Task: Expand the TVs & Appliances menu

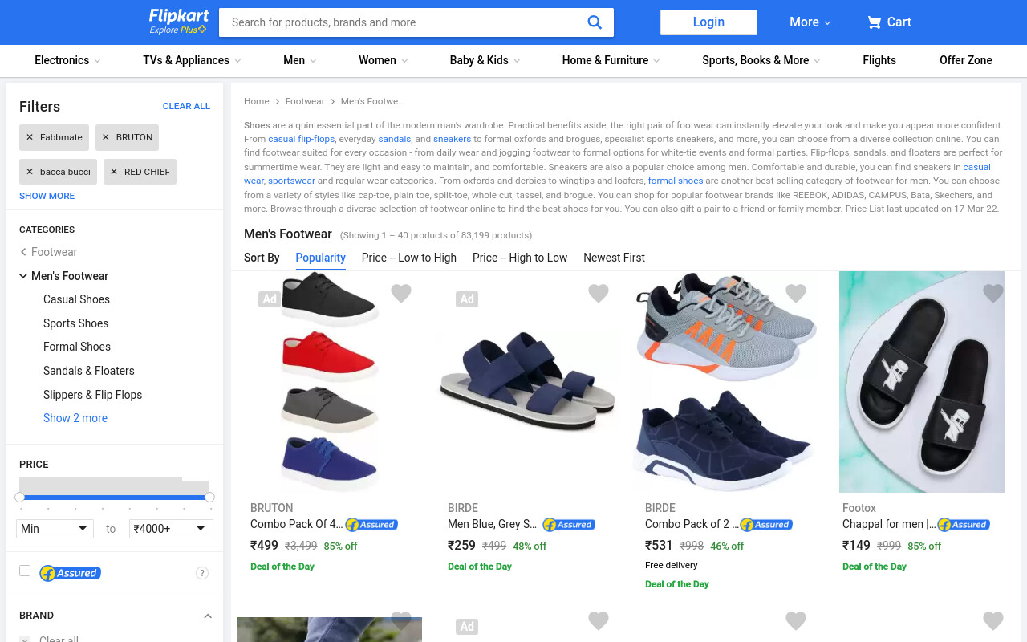Action: (x=192, y=60)
